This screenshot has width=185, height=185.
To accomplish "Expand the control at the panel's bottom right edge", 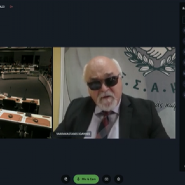I will click(184, 166).
